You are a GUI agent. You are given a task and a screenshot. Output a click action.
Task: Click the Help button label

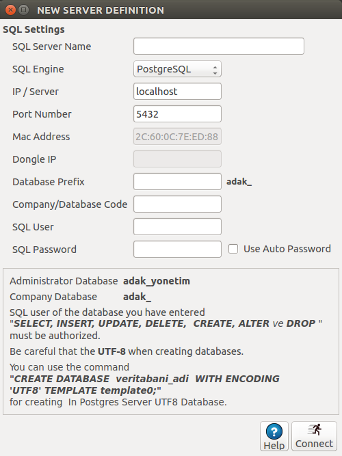coord(274,446)
